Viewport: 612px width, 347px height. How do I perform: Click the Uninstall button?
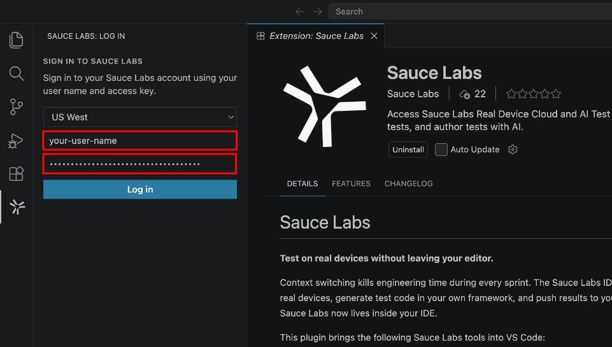click(408, 150)
